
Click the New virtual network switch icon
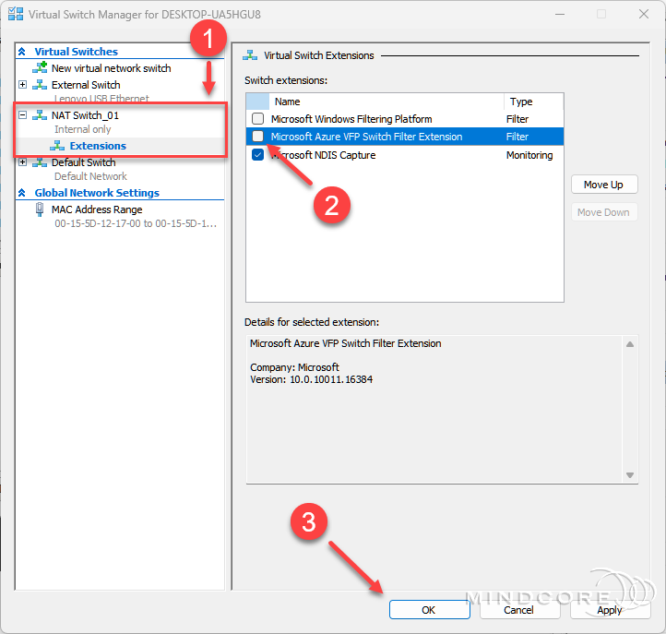click(x=40, y=67)
